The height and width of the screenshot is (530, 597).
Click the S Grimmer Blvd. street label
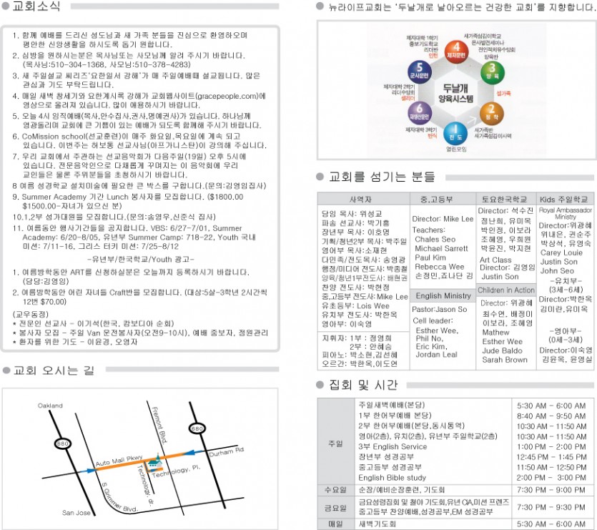pyautogui.click(x=119, y=498)
